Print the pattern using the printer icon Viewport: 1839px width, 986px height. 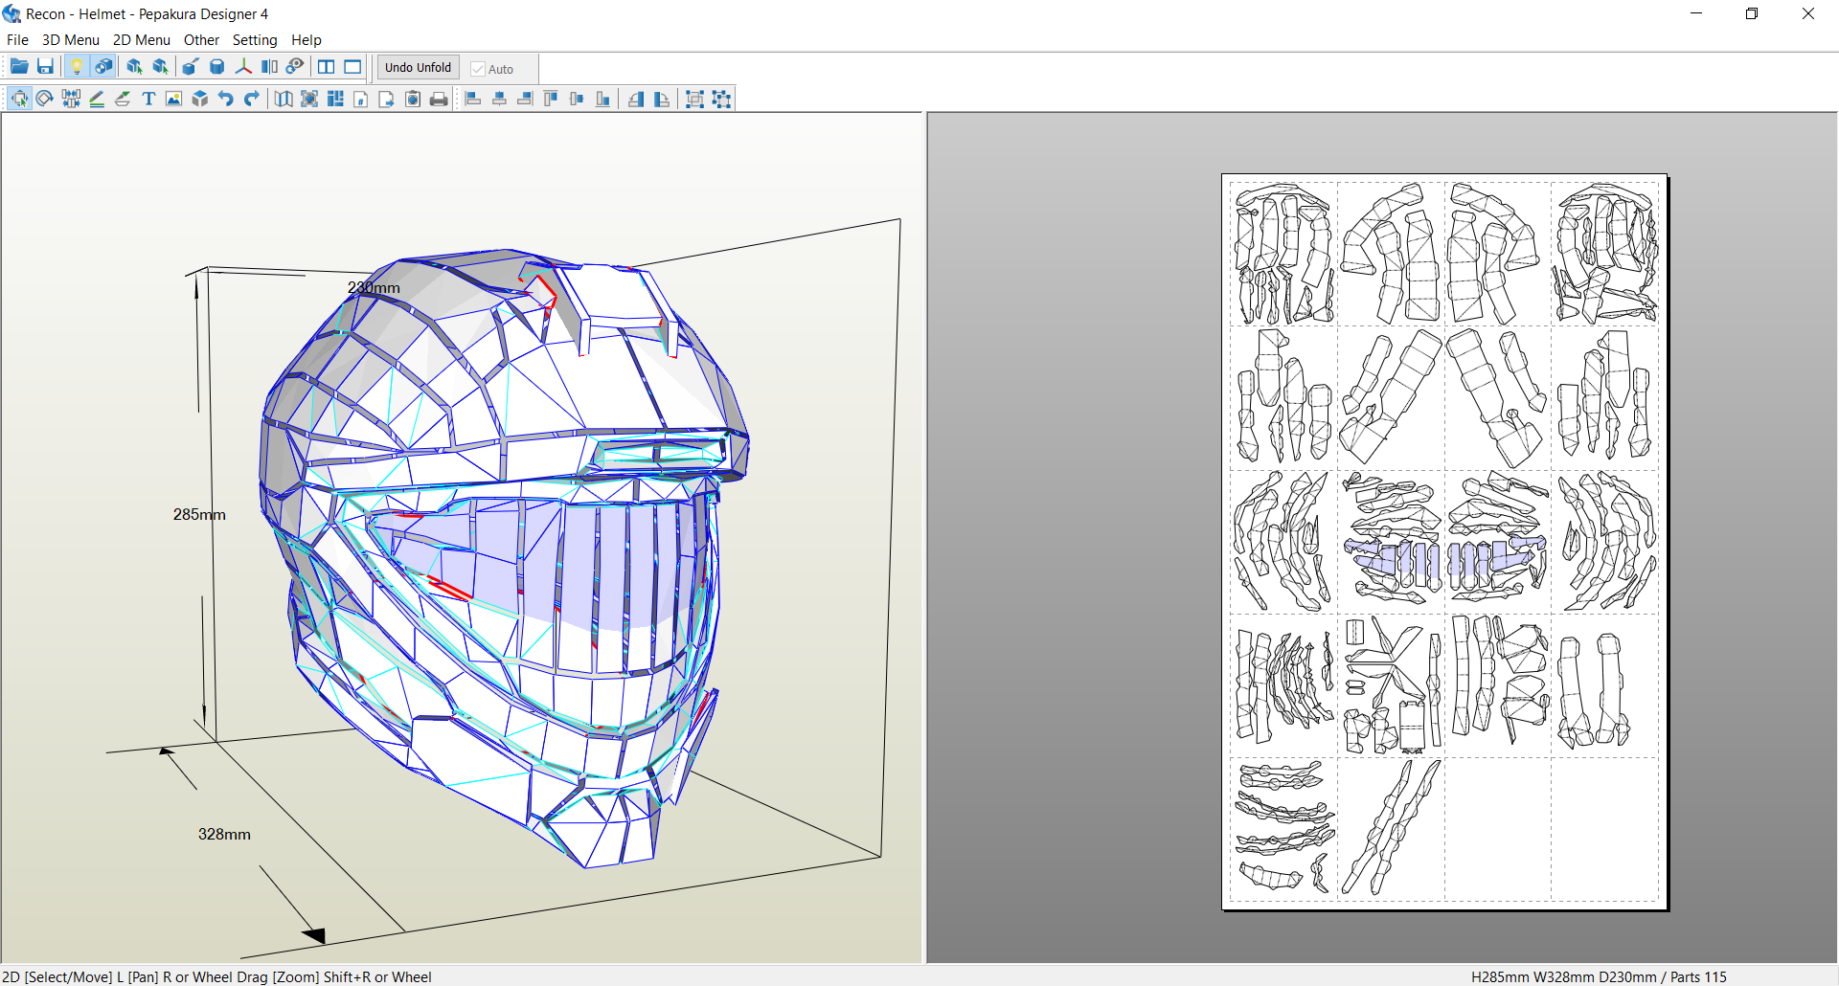tap(439, 99)
